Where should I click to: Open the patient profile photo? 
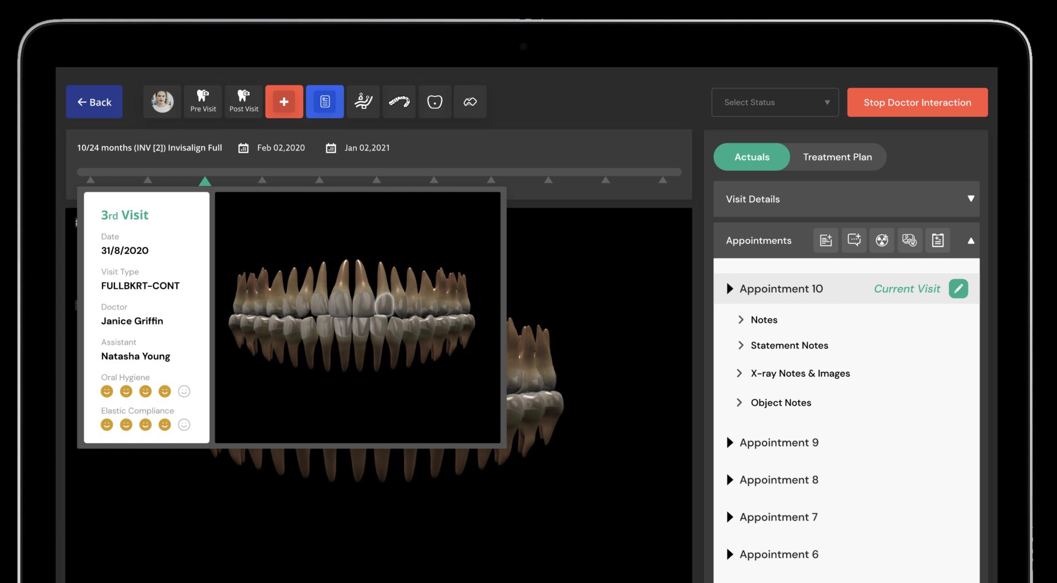(x=162, y=102)
